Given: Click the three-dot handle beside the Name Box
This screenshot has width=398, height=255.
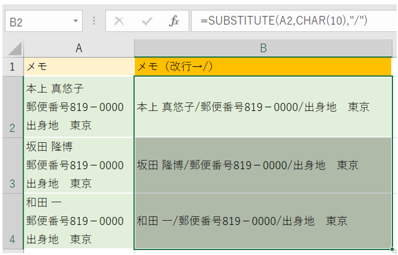Looking at the screenshot, I should pyautogui.click(x=95, y=21).
